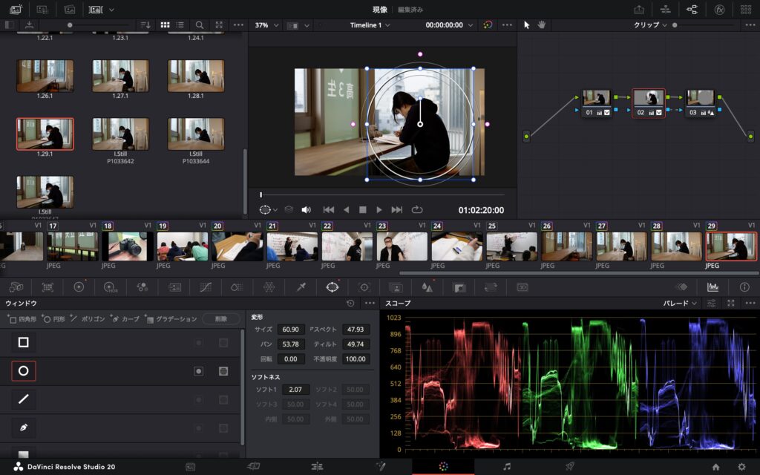Open the Scopes palette icon
The height and width of the screenshot is (475, 760).
click(x=712, y=286)
